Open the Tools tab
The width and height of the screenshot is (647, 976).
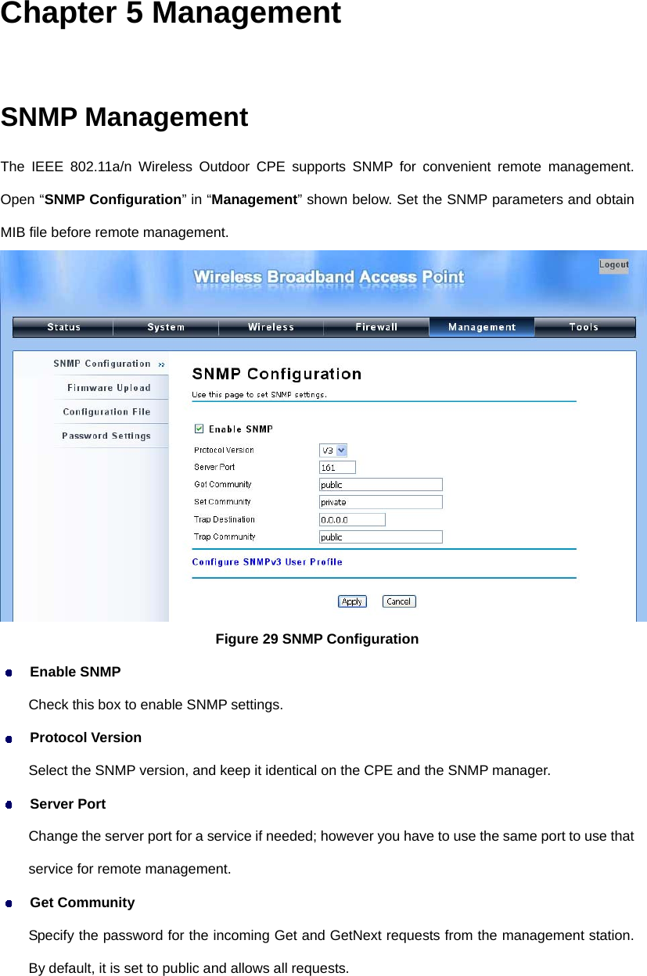[584, 327]
